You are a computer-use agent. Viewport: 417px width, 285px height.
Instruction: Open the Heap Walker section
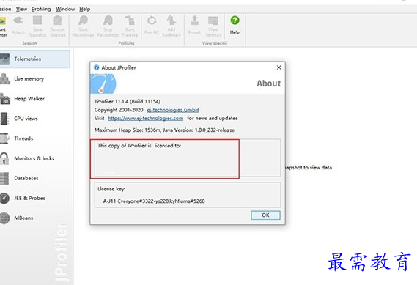(x=29, y=99)
